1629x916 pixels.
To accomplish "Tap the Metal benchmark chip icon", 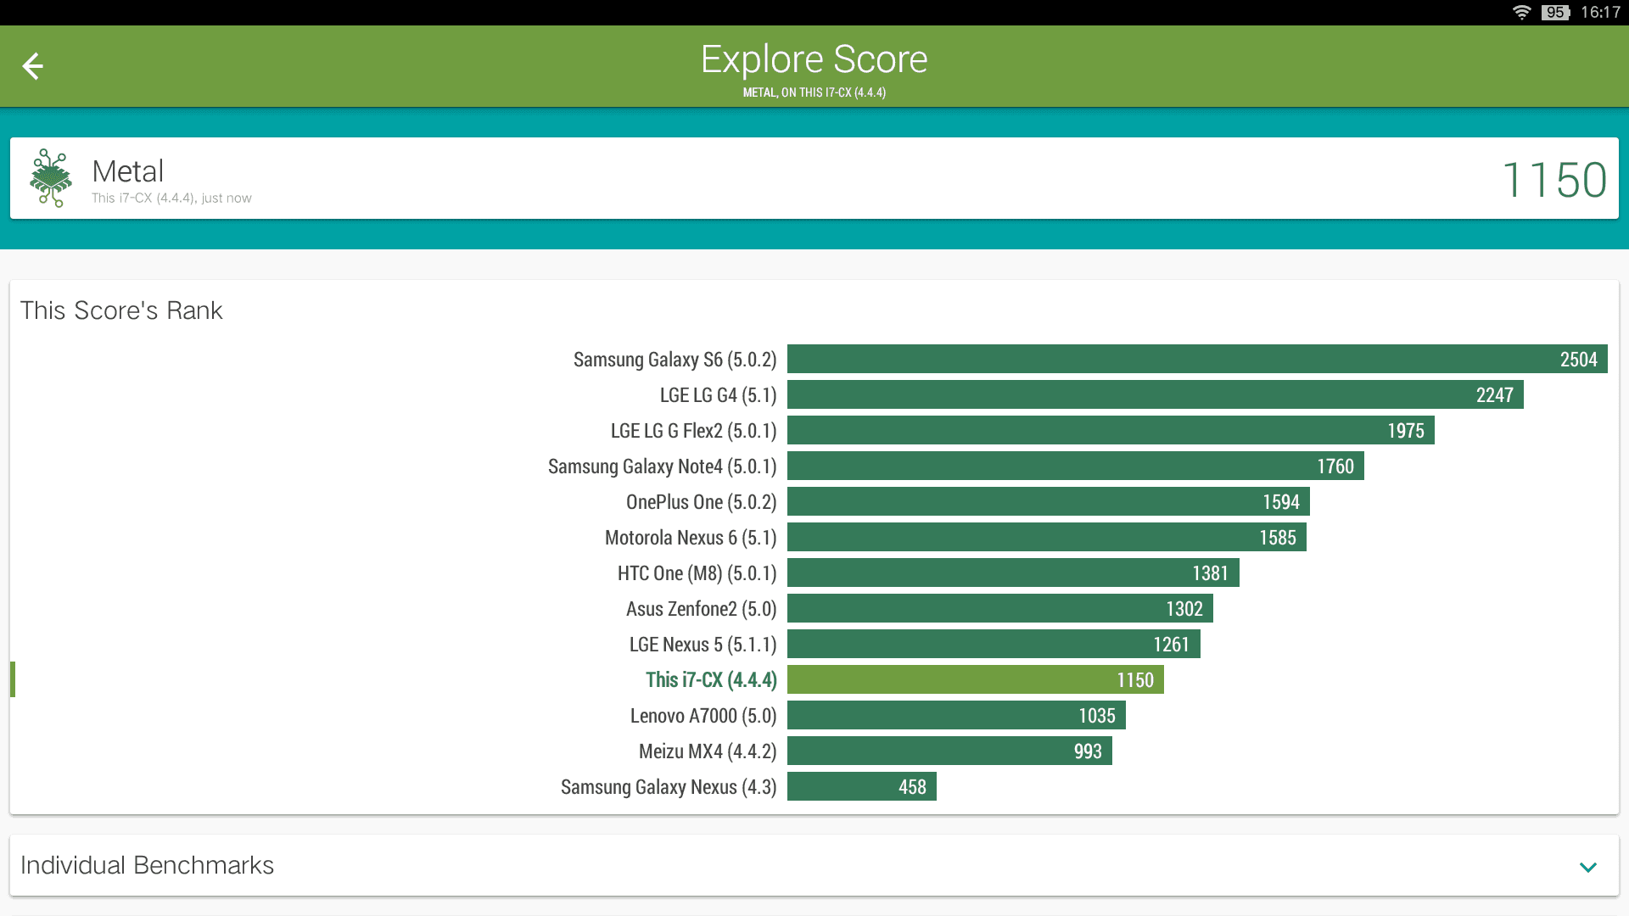I will [x=51, y=178].
